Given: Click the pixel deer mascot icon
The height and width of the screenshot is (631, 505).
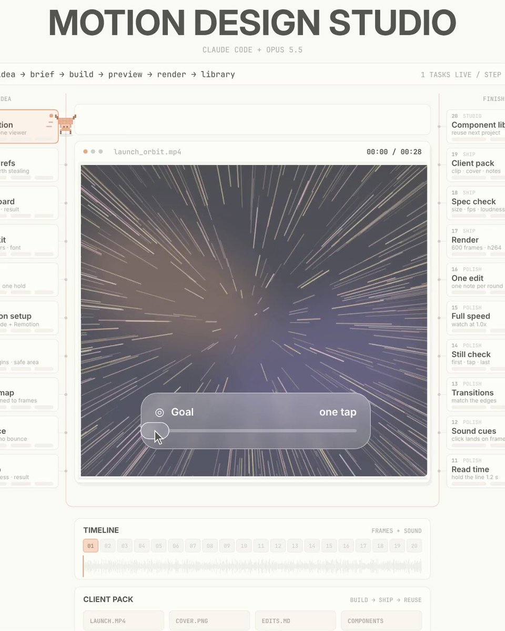Looking at the screenshot, I should tap(66, 125).
